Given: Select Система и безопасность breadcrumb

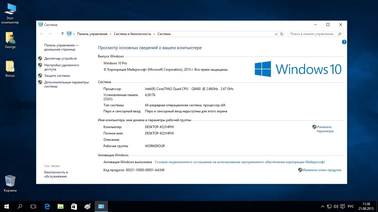Looking at the screenshot, I should 132,34.
